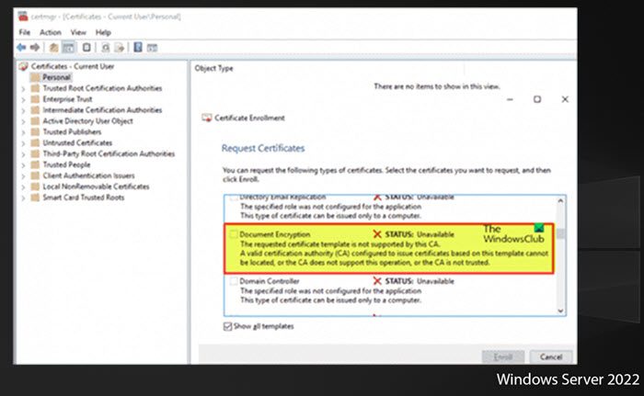The width and height of the screenshot is (644, 396).
Task: Click the Trusted Publishers folder icon
Action: tap(35, 131)
